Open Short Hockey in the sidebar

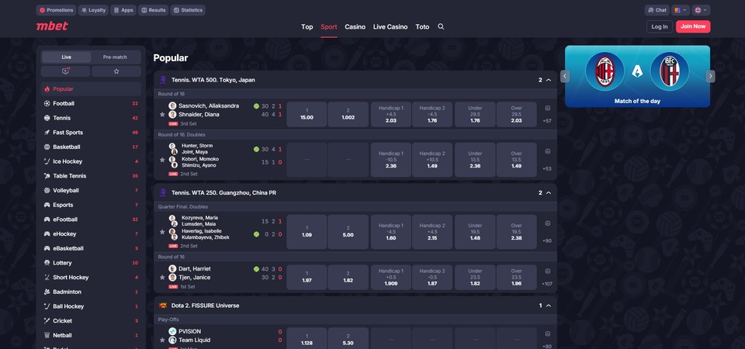coord(92,278)
